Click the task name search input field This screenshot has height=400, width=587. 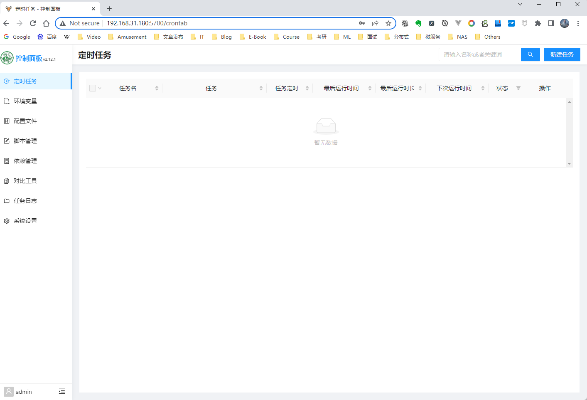click(x=479, y=54)
